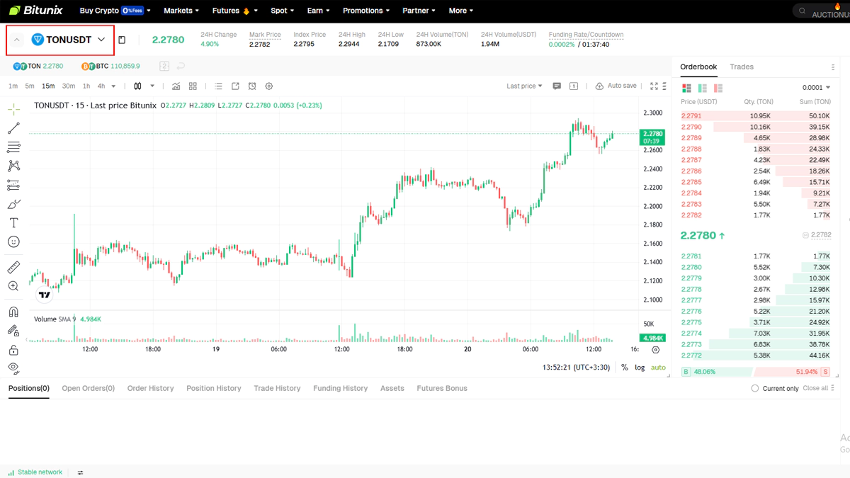Open the Last price dropdown

click(x=523, y=85)
